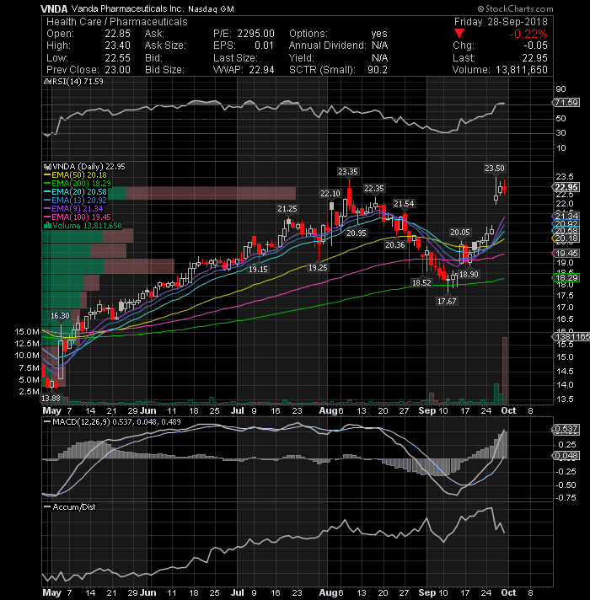Click the Vanda Pharmaceuticals Inc. company name
Screen dimensions: 590x600
[127, 8]
